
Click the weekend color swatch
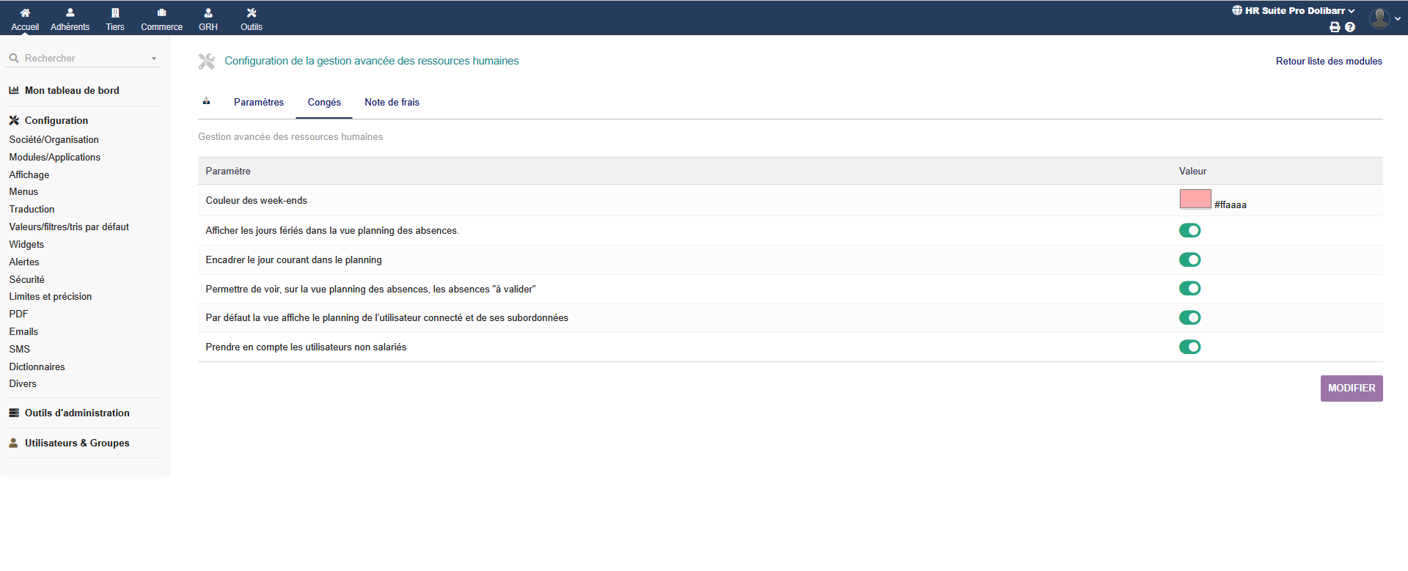coord(1195,199)
